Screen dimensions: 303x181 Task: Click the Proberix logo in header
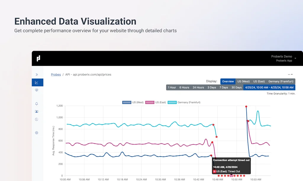38,58
